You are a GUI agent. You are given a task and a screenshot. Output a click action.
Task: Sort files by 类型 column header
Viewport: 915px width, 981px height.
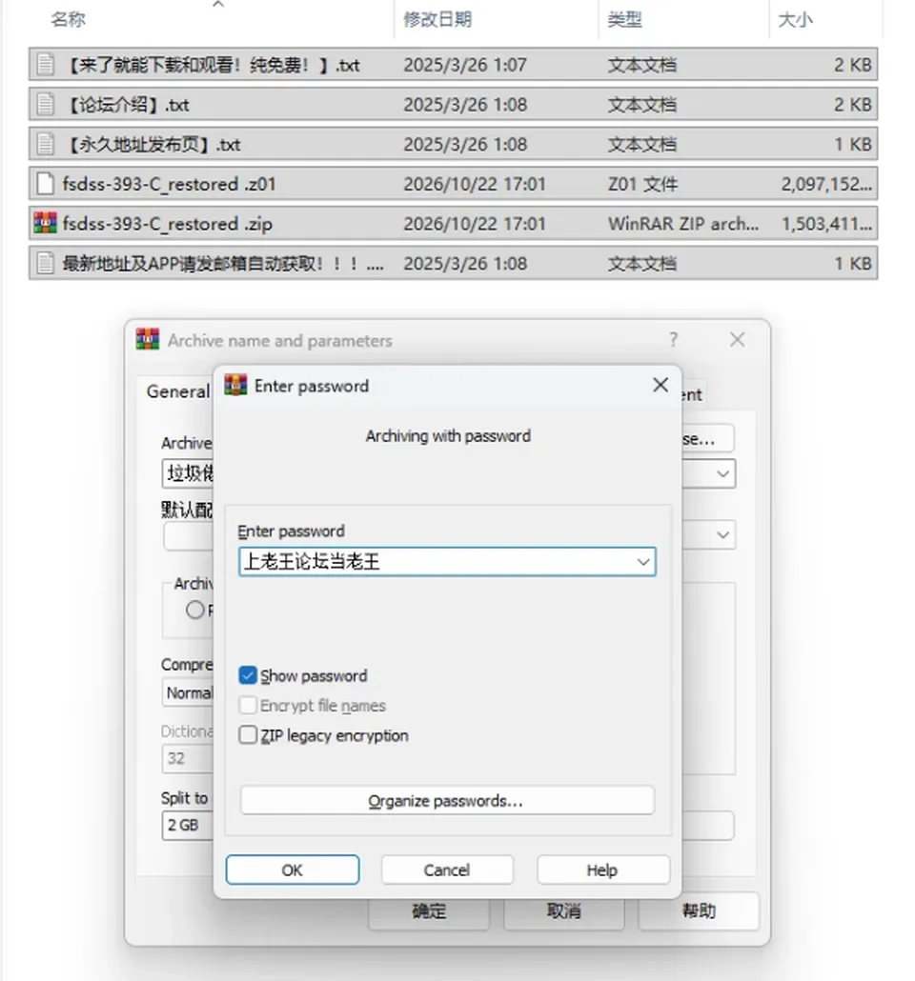point(624,19)
